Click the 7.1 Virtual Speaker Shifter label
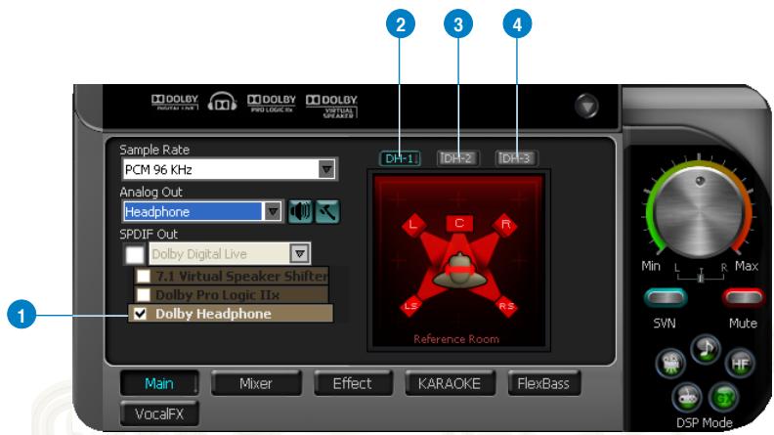The height and width of the screenshot is (435, 774). (242, 276)
